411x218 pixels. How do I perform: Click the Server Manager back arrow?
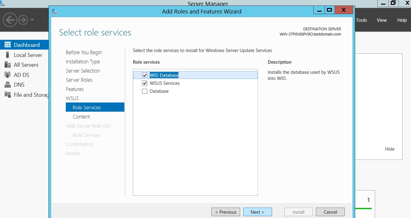click(x=9, y=20)
